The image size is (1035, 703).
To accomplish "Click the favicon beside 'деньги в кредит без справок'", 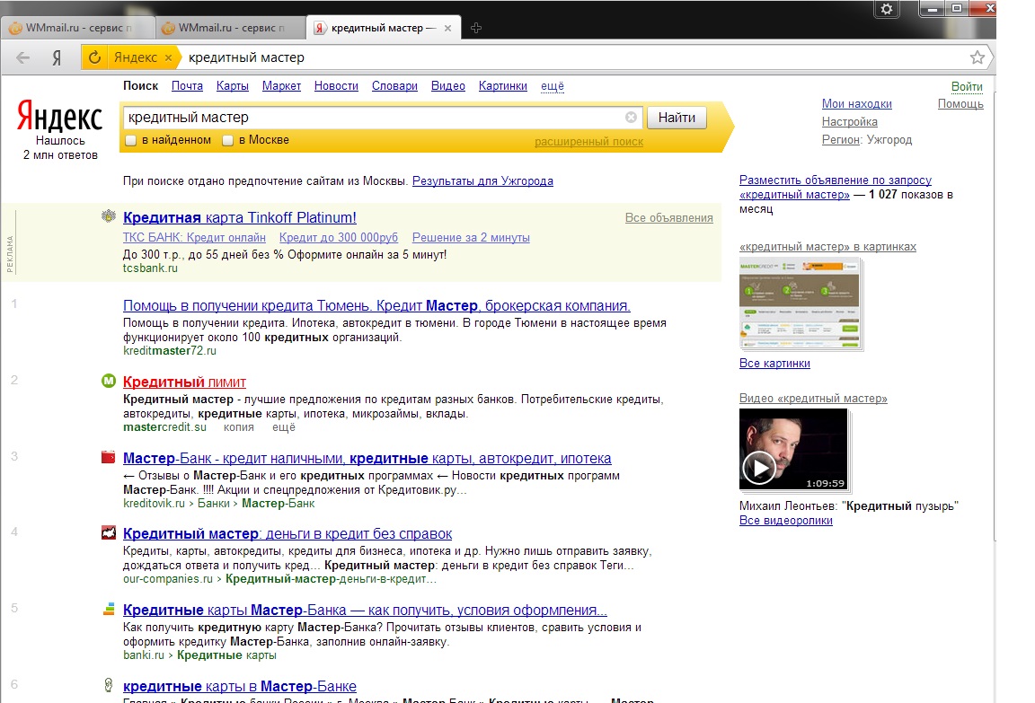I will 108,532.
